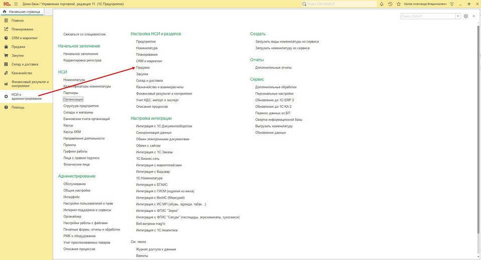Image resolution: width=481 pixels, height=260 pixels.
Task: Click the CRM и маркетинг pie icon
Action: [x=6, y=38]
